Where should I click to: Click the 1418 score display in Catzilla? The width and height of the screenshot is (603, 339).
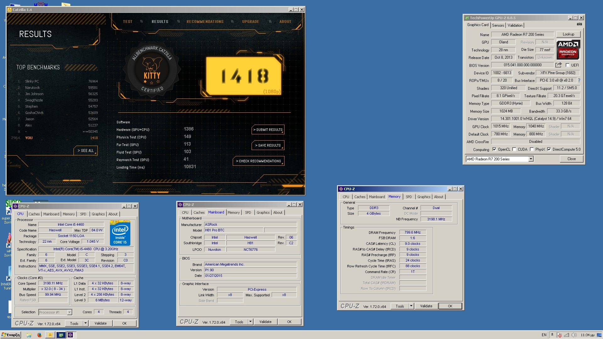244,76
